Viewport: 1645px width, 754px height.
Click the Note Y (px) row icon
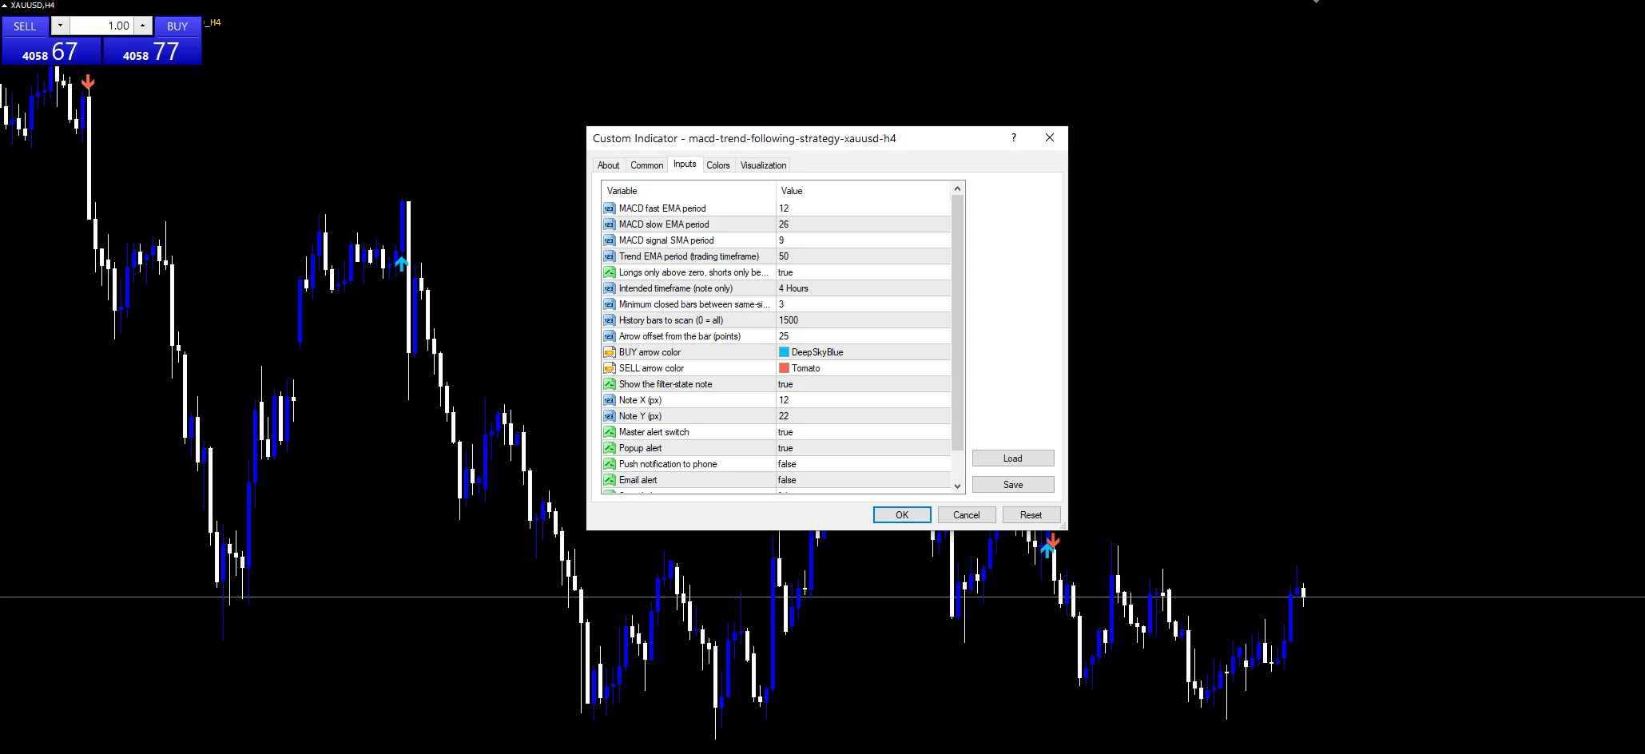(x=610, y=416)
